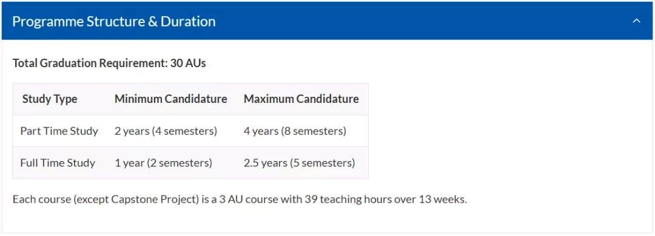Click the Capstone Project course note sentence
The image size is (655, 236).
point(240,199)
